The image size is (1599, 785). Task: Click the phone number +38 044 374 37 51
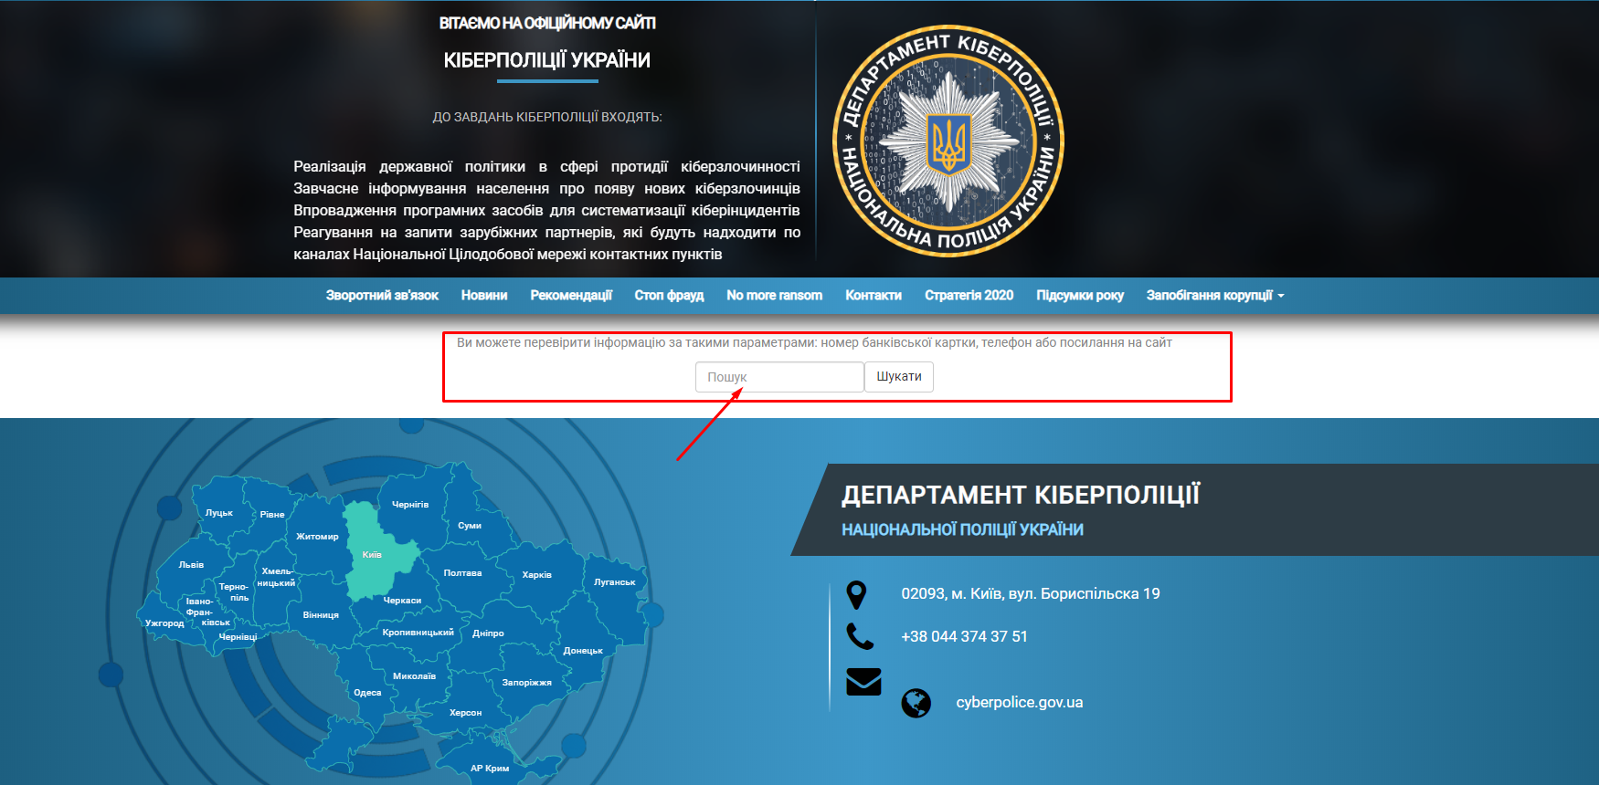(964, 637)
